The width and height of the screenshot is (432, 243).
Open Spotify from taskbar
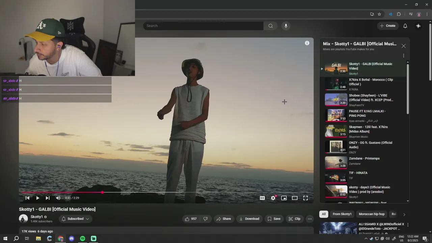pyautogui.click(x=83, y=239)
